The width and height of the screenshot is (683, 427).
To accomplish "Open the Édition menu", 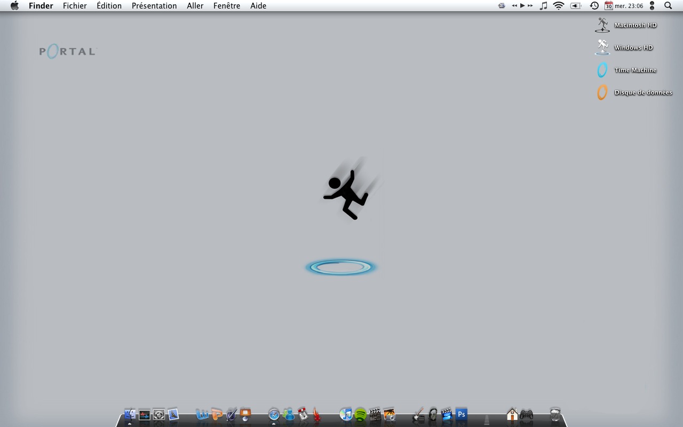I will pyautogui.click(x=109, y=6).
